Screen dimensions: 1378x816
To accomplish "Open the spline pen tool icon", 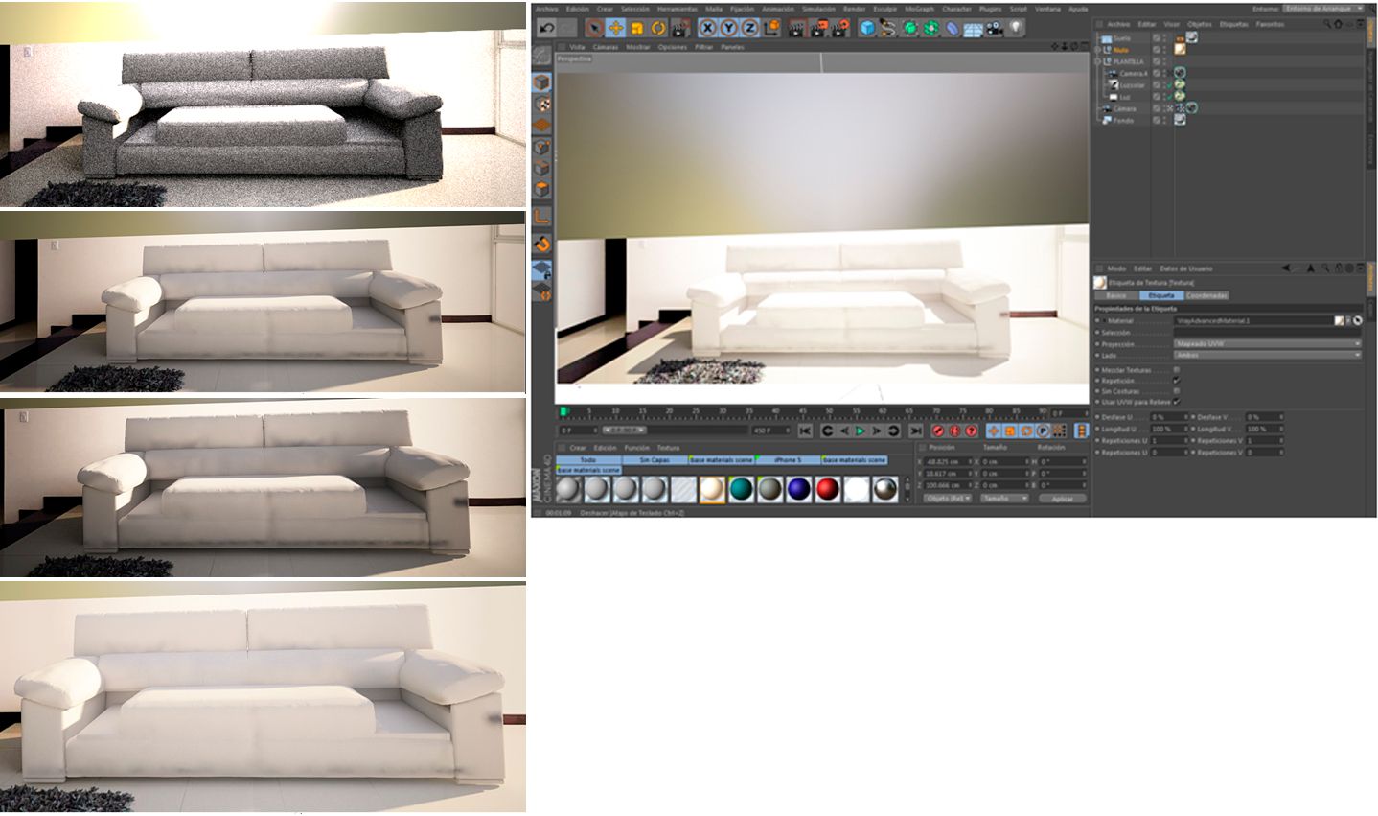I will (x=887, y=28).
